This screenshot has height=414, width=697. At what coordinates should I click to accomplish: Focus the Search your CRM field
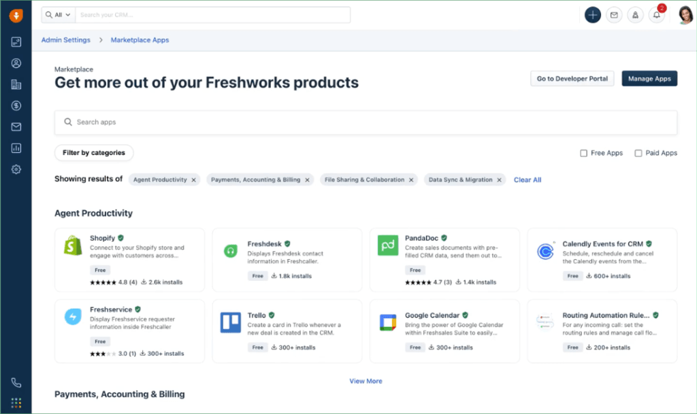[x=212, y=15]
